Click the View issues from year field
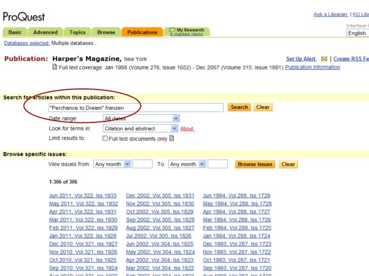 pyautogui.click(x=142, y=164)
